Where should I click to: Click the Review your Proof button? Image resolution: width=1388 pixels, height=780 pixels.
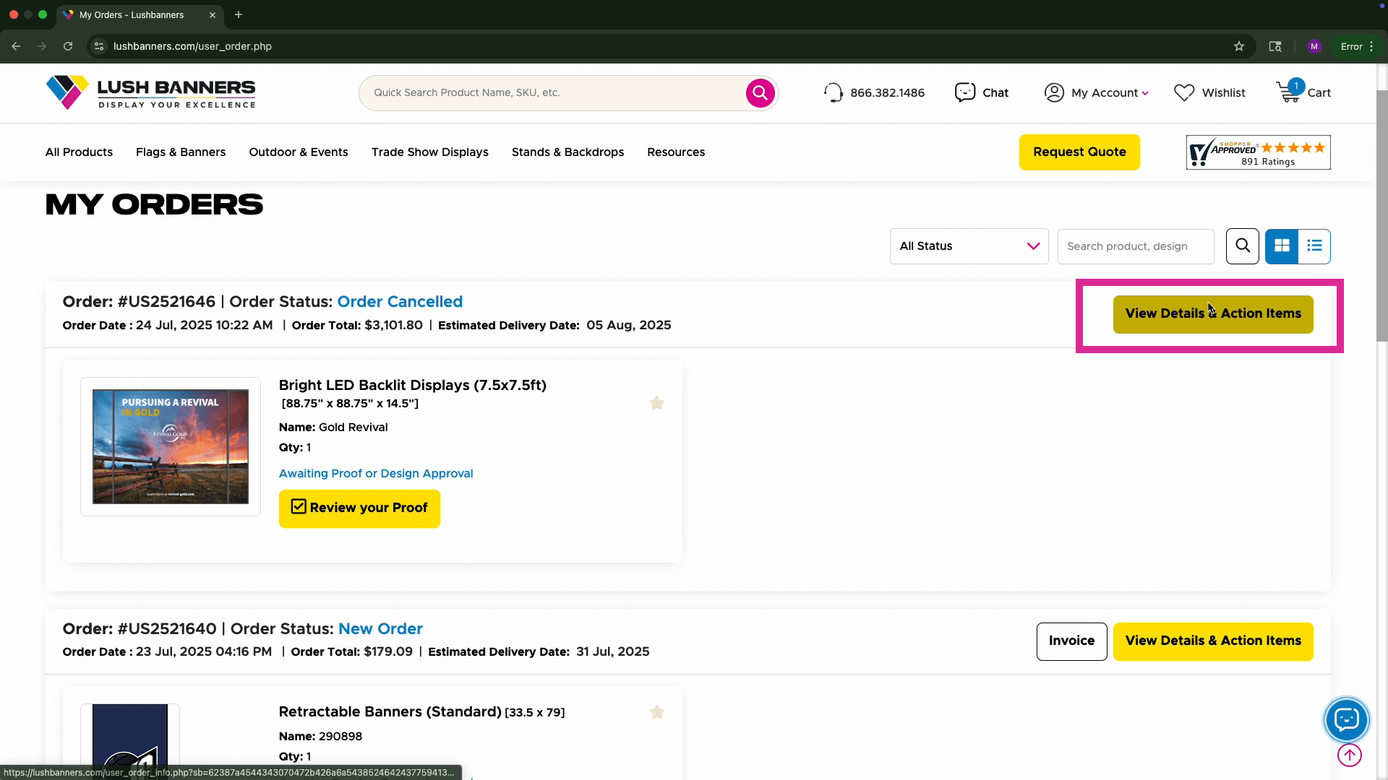tap(359, 508)
